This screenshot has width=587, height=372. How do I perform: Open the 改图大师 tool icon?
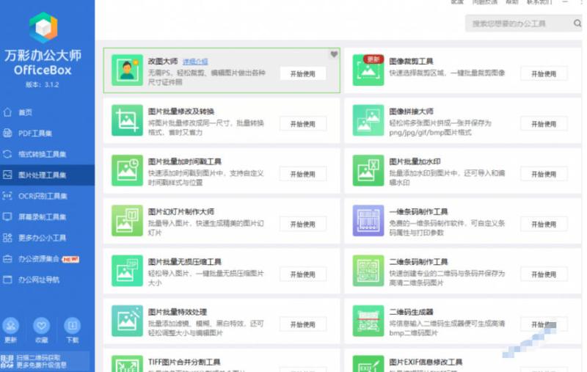pyautogui.click(x=127, y=70)
